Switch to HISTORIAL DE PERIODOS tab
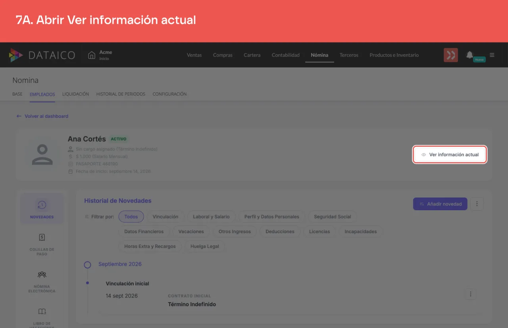Image resolution: width=508 pixels, height=328 pixels. point(121,94)
